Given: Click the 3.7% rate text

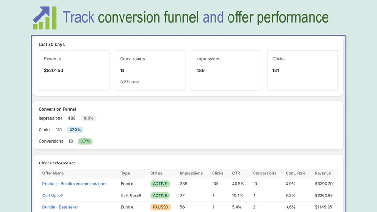Looking at the screenshot, I should [x=130, y=82].
